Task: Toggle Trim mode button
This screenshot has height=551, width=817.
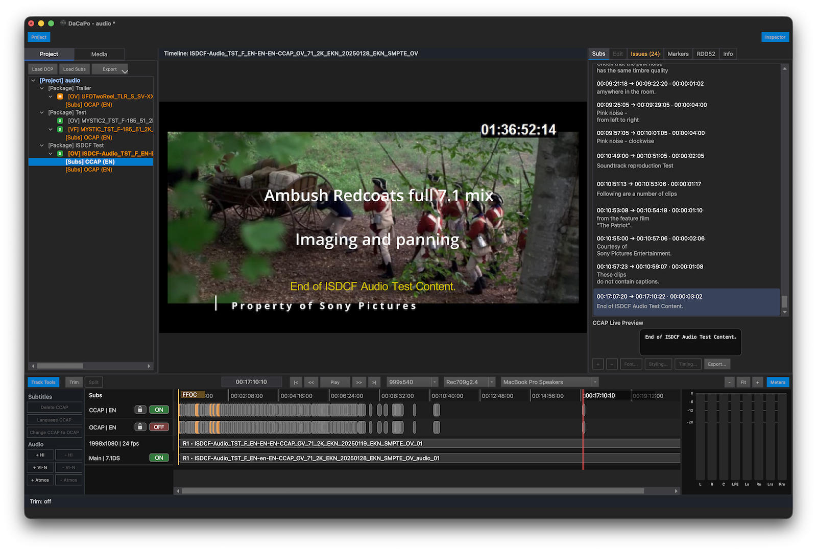Action: pyautogui.click(x=74, y=382)
